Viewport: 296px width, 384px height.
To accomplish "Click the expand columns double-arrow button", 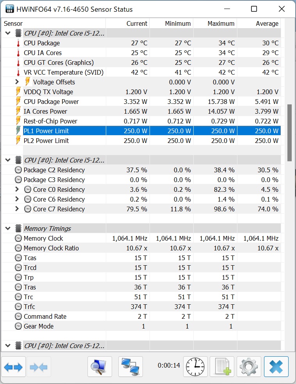I will 13,367.
